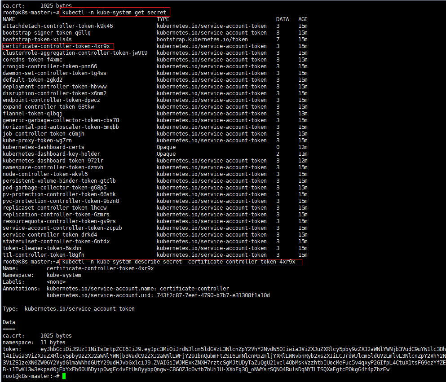Screen dimensions: 446x382
Task: Click the kube-system Namespace value
Action: (64, 275)
